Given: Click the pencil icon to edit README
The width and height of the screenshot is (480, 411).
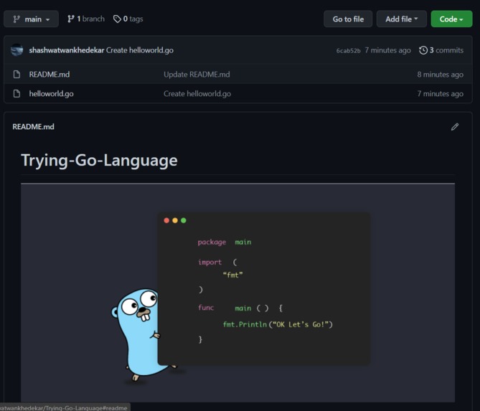Looking at the screenshot, I should 455,127.
